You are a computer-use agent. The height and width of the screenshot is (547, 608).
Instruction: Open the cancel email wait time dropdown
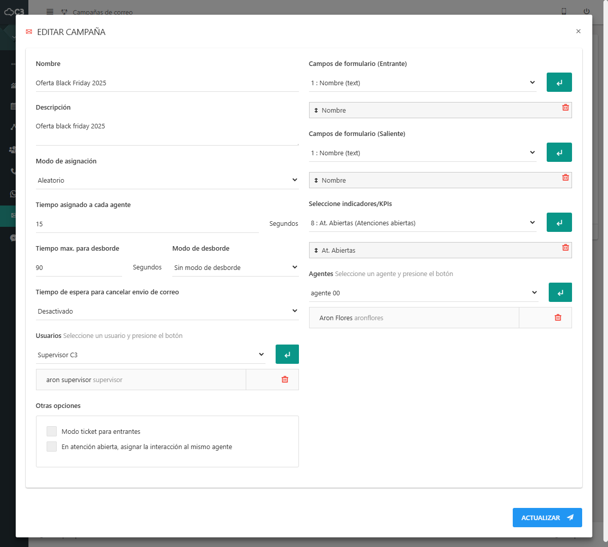click(167, 311)
